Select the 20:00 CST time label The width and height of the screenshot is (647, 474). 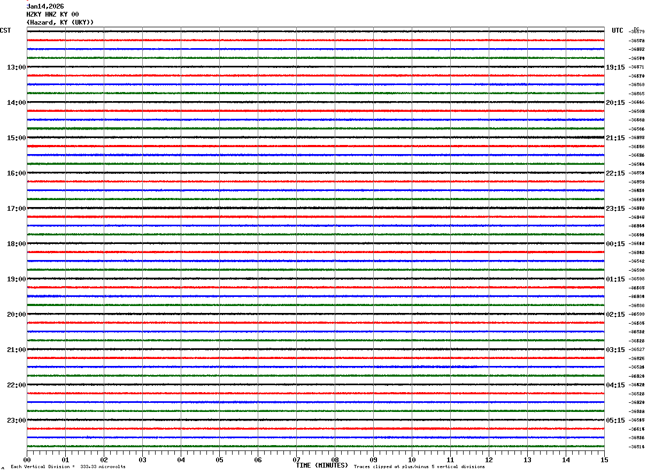(16, 315)
